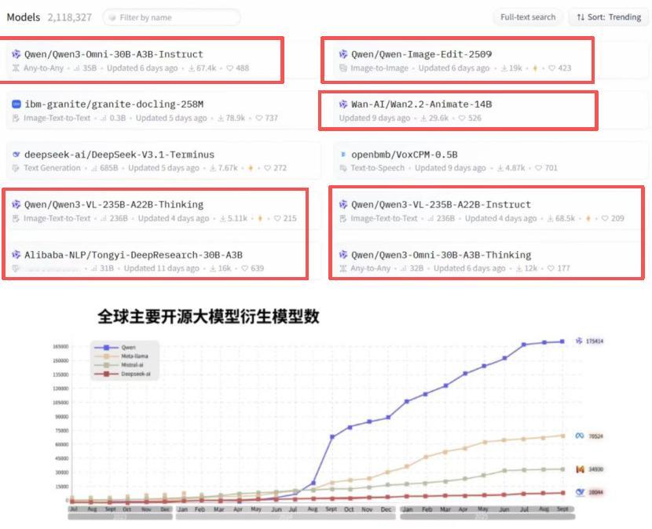
Task: Click the DeepSeek logo at the chart's line end
Action: tap(580, 492)
